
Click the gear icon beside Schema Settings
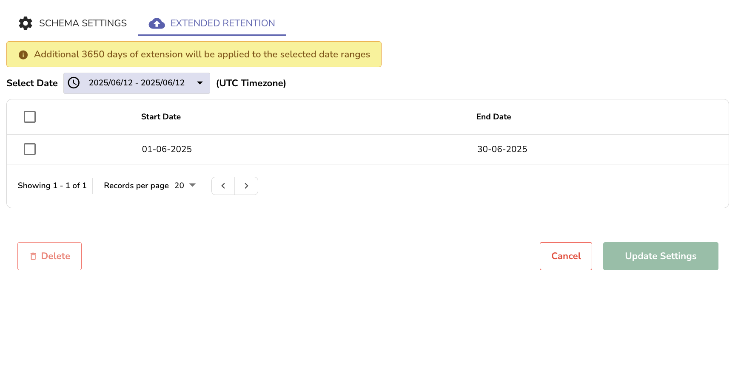26,23
